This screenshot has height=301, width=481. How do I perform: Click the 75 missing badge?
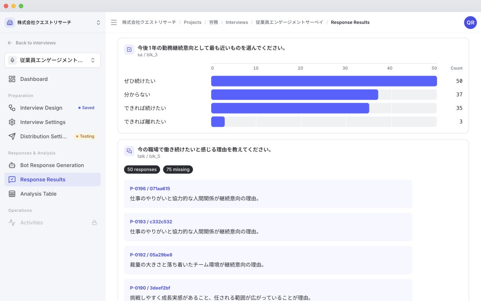(x=178, y=170)
